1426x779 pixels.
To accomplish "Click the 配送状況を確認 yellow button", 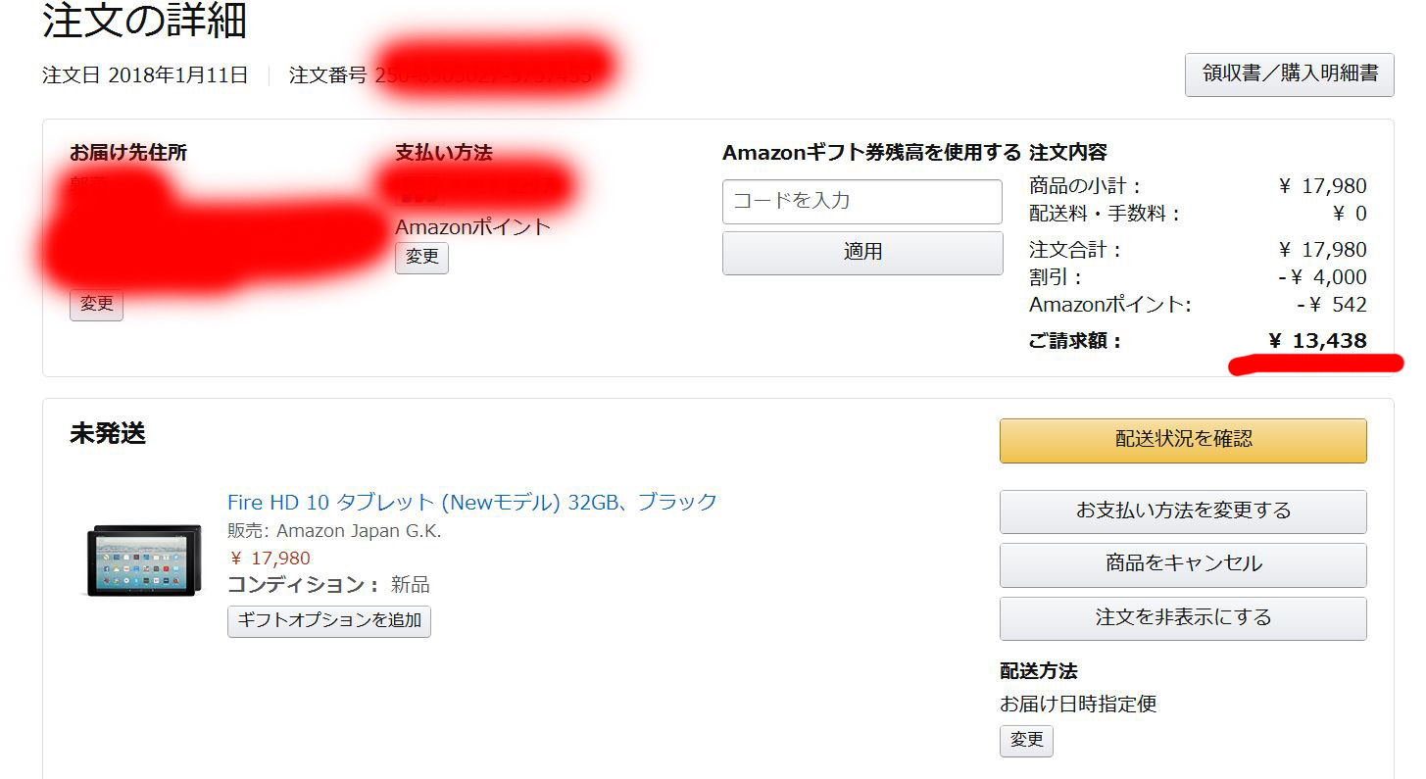I will tap(1182, 440).
